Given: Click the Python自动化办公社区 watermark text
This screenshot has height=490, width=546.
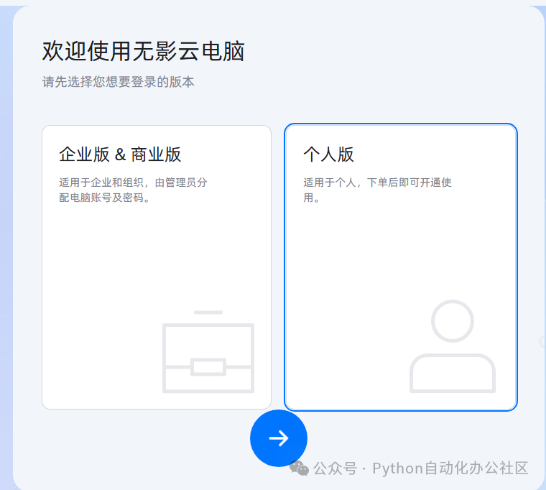Looking at the screenshot, I should [x=450, y=468].
